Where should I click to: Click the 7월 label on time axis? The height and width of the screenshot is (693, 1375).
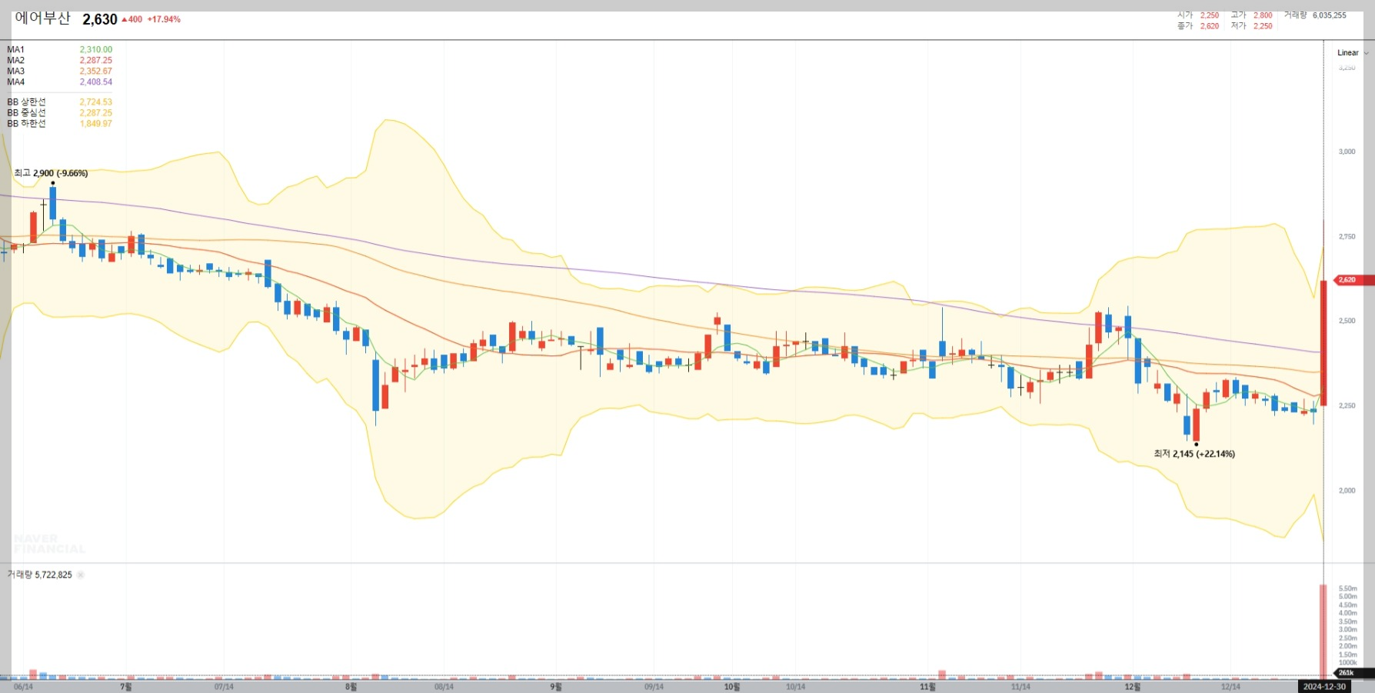[126, 686]
